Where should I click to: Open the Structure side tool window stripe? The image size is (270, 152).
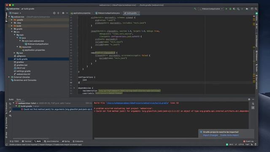pyautogui.click(x=6, y=108)
